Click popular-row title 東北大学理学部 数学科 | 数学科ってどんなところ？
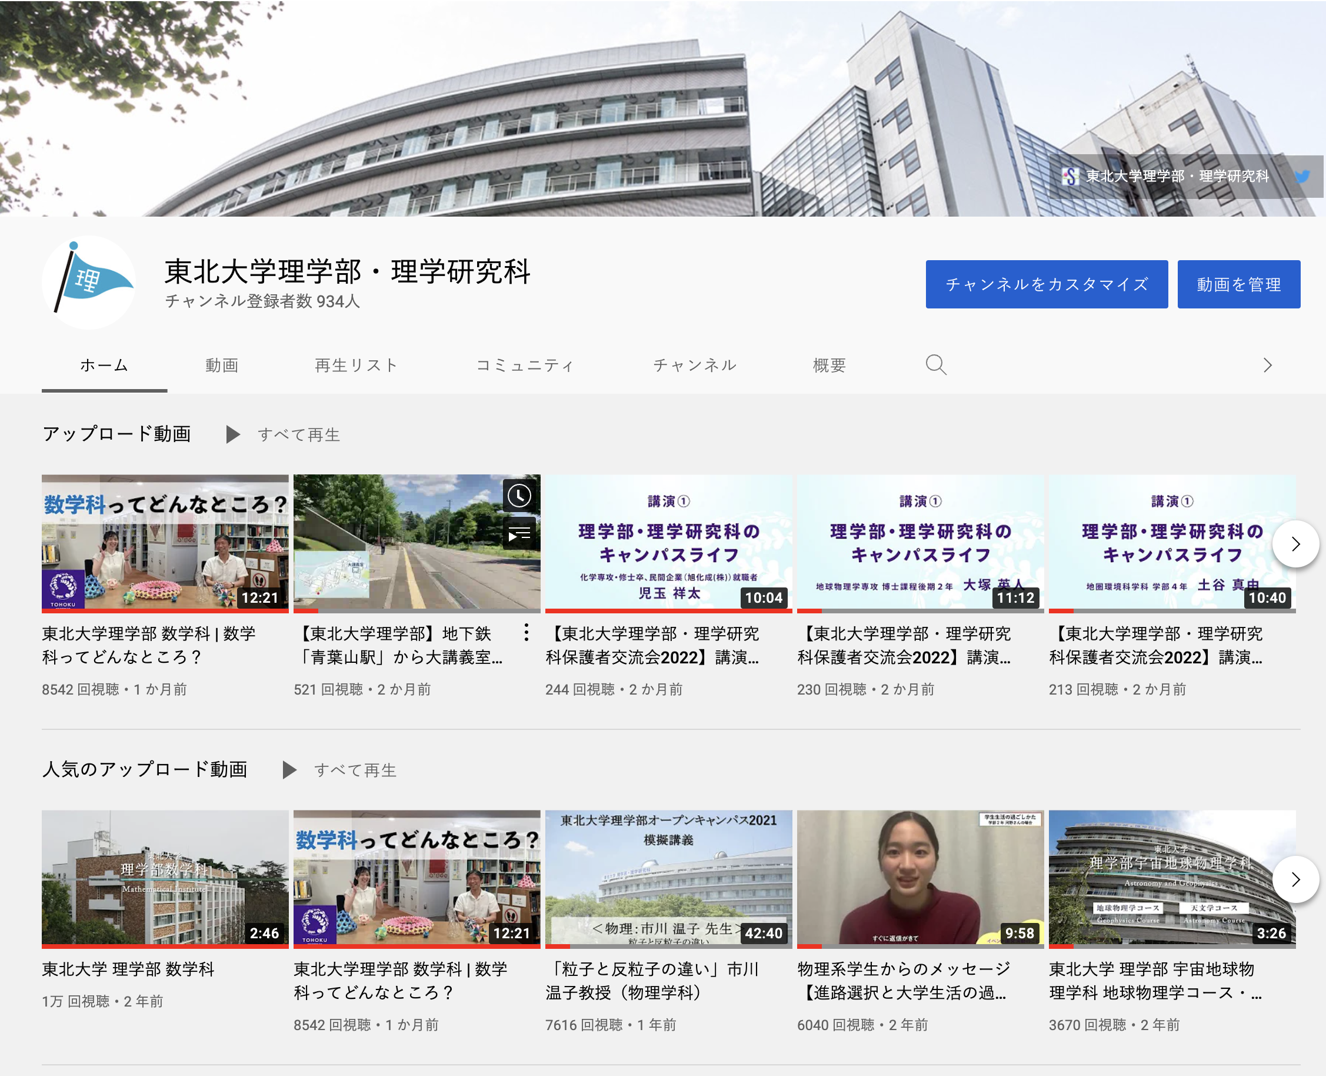The height and width of the screenshot is (1076, 1326). [401, 981]
